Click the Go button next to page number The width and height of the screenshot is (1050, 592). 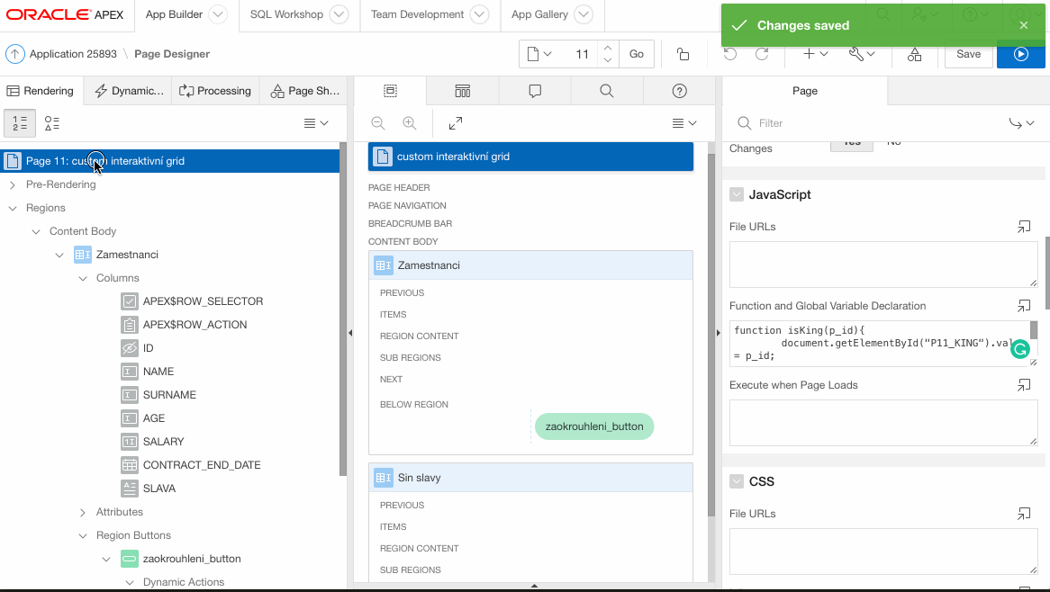[x=637, y=54]
